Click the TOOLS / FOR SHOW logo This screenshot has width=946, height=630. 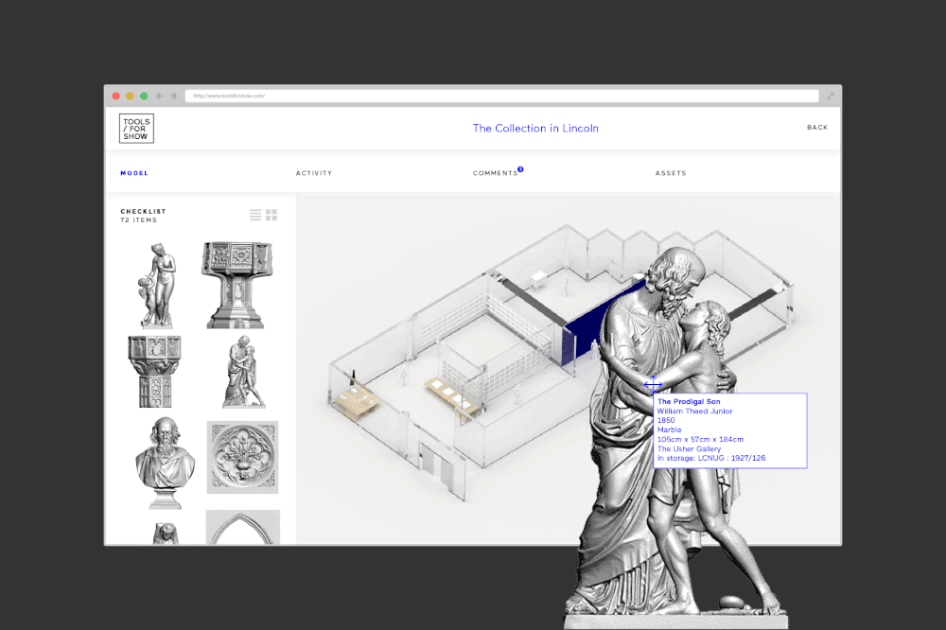pyautogui.click(x=135, y=128)
